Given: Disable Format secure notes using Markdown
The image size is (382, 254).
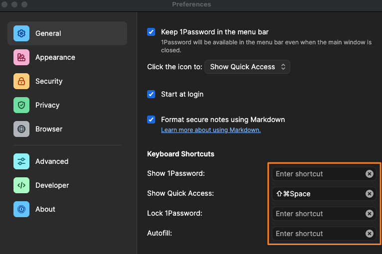Looking at the screenshot, I should click(x=151, y=120).
